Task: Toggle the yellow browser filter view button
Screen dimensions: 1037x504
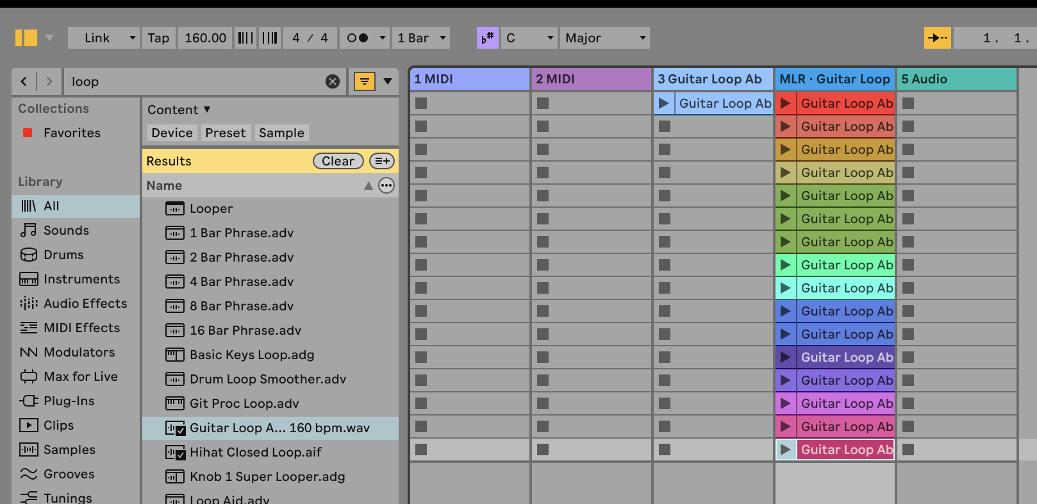Action: click(365, 81)
